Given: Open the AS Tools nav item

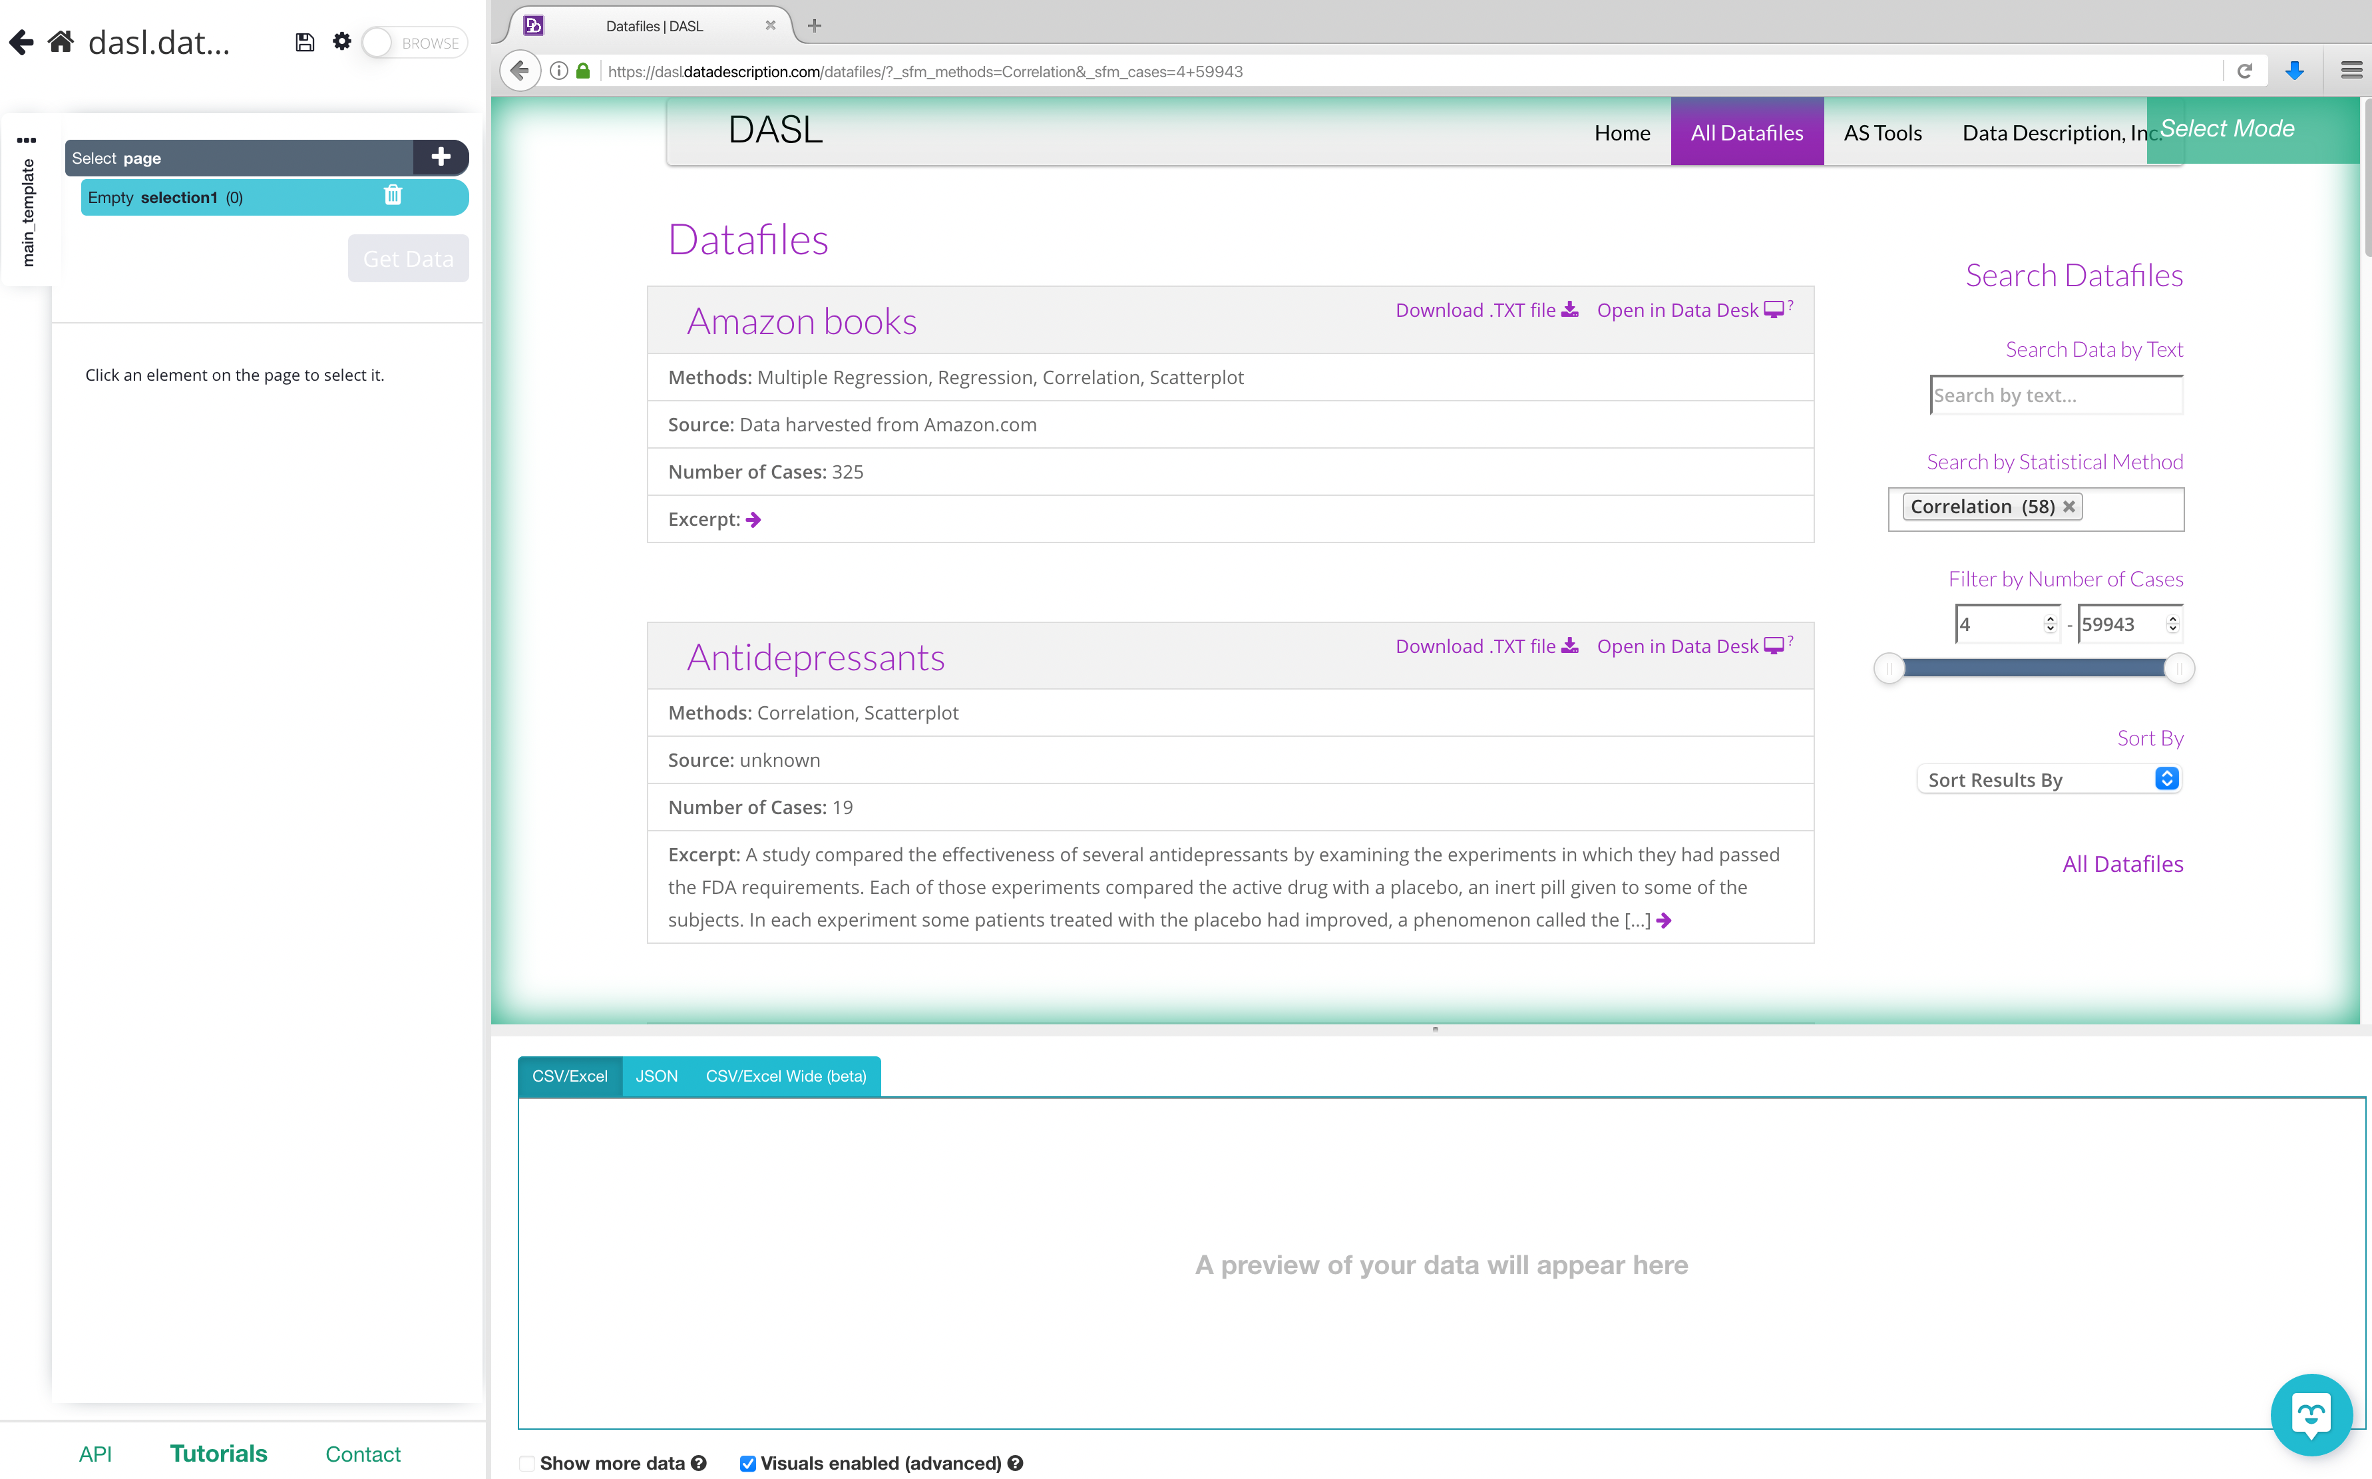Looking at the screenshot, I should [x=1882, y=132].
